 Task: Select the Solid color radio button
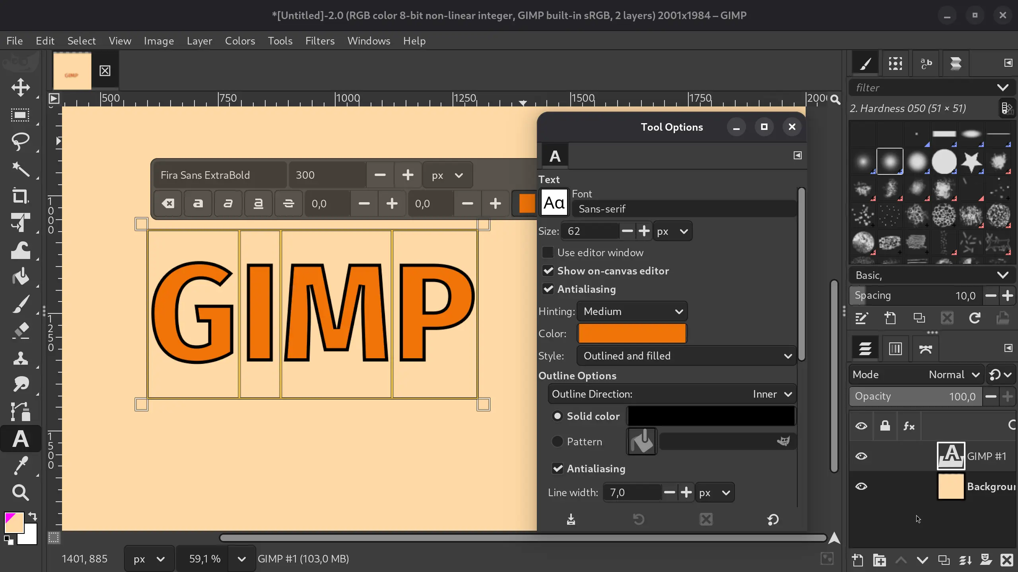click(558, 416)
